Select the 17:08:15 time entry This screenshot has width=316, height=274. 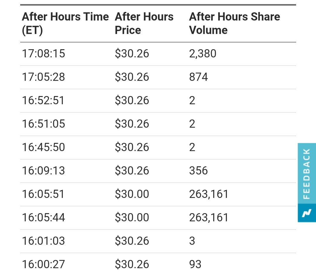pos(44,54)
